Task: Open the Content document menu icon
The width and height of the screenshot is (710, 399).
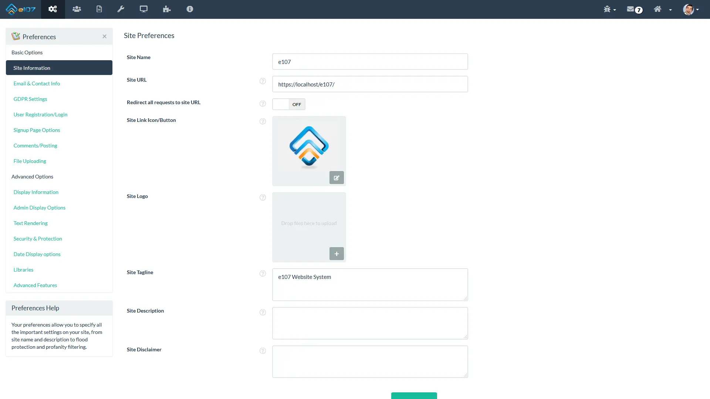Action: click(x=99, y=9)
